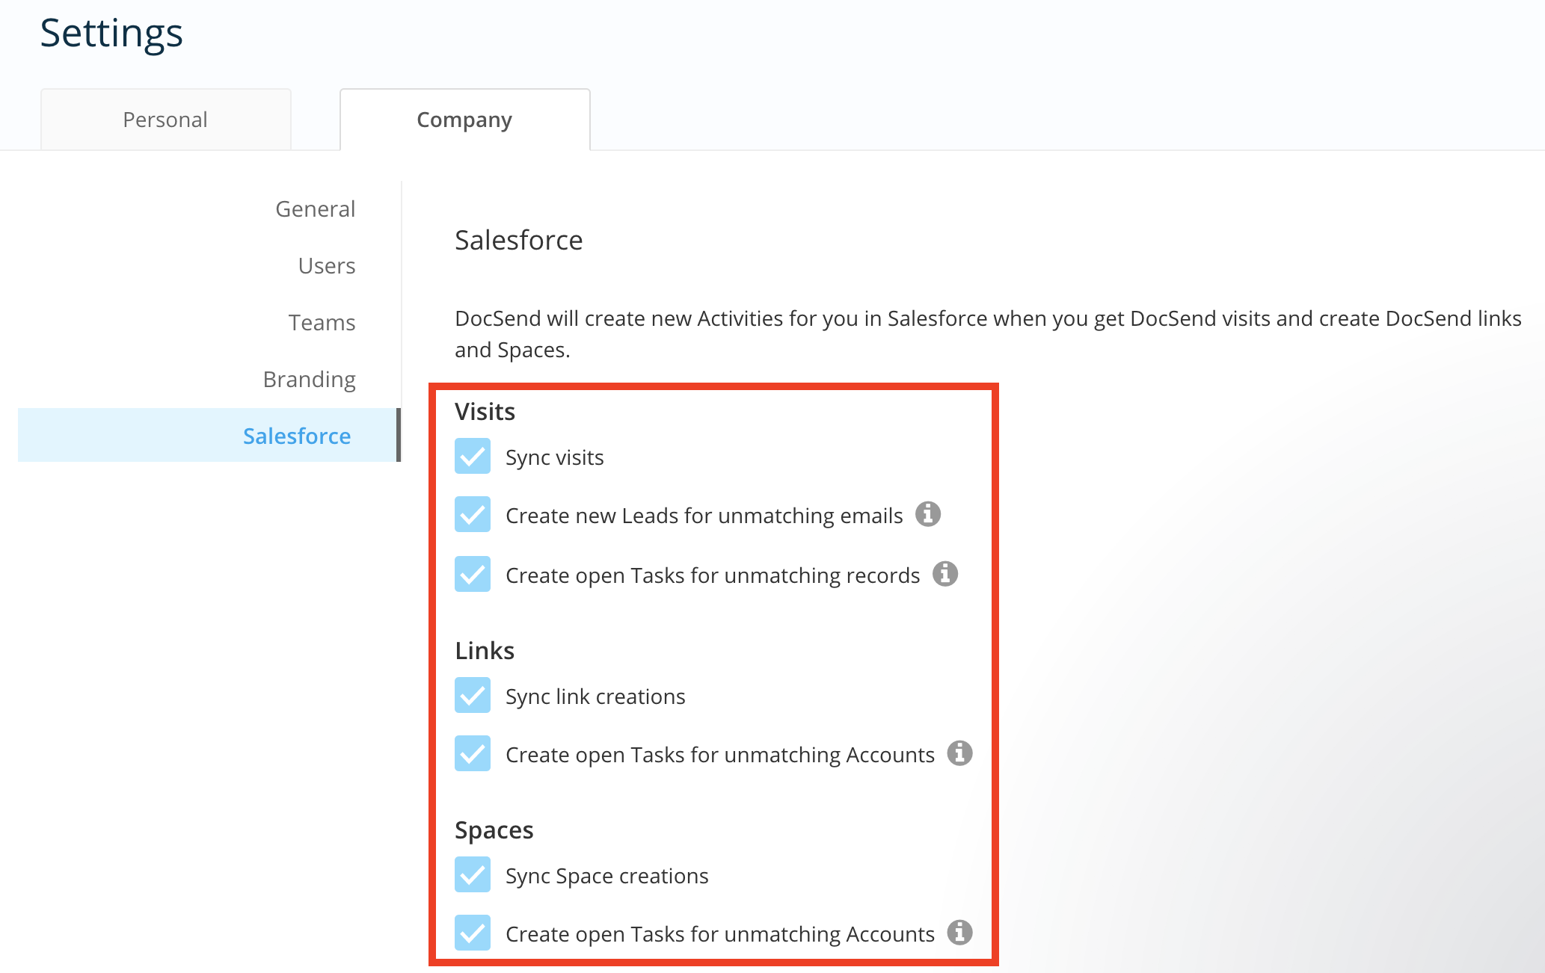
Task: Switch to the Personal tab
Action: [x=165, y=120]
